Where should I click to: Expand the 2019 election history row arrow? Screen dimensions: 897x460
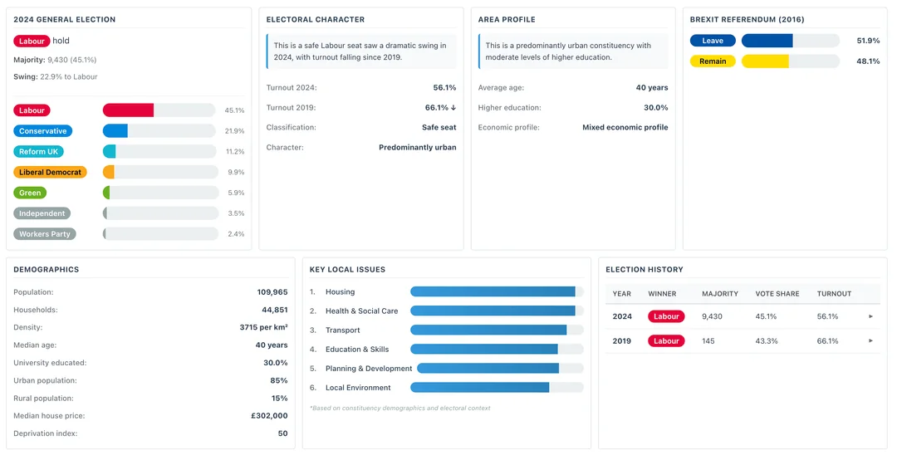[870, 340]
